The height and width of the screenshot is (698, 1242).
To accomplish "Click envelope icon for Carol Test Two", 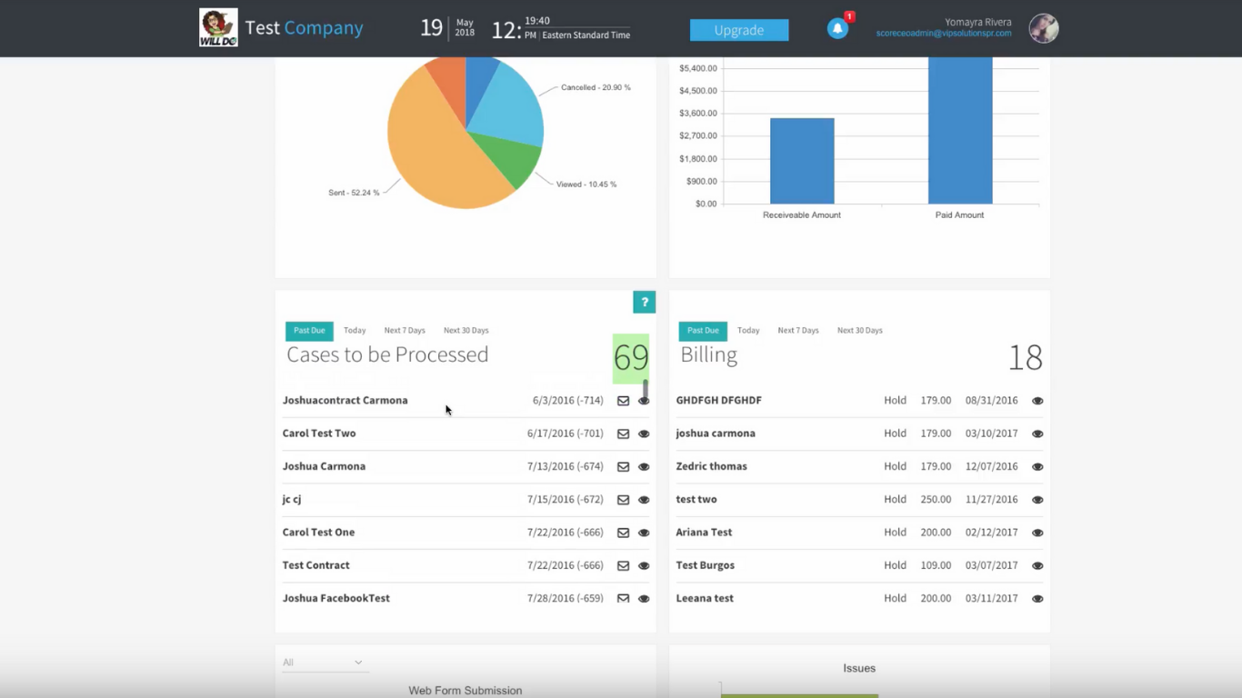I will pyautogui.click(x=623, y=434).
